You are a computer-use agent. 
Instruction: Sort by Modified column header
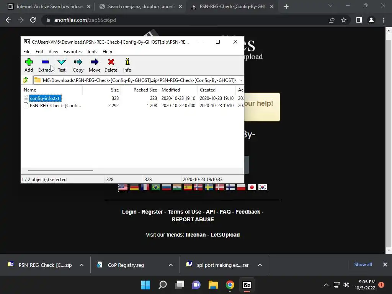coord(178,90)
